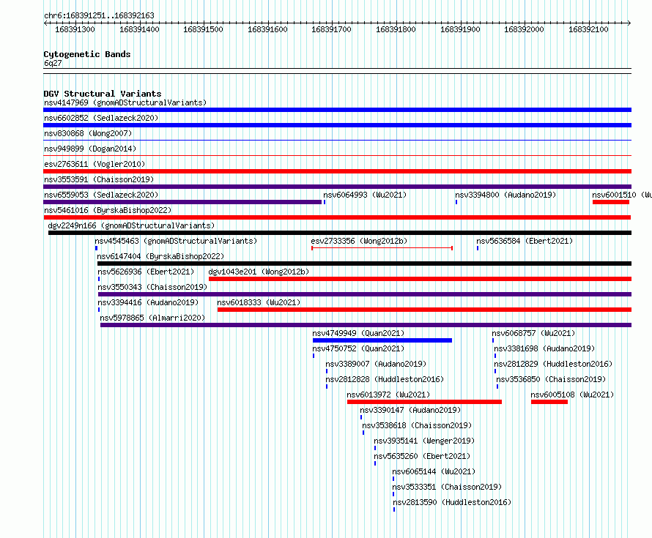652x538 pixels.
Task: Click the chr6:168391251..168392163 position label
Action: pyautogui.click(x=99, y=15)
